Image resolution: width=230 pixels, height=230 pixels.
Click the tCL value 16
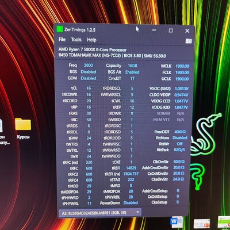pyautogui.click(x=89, y=88)
